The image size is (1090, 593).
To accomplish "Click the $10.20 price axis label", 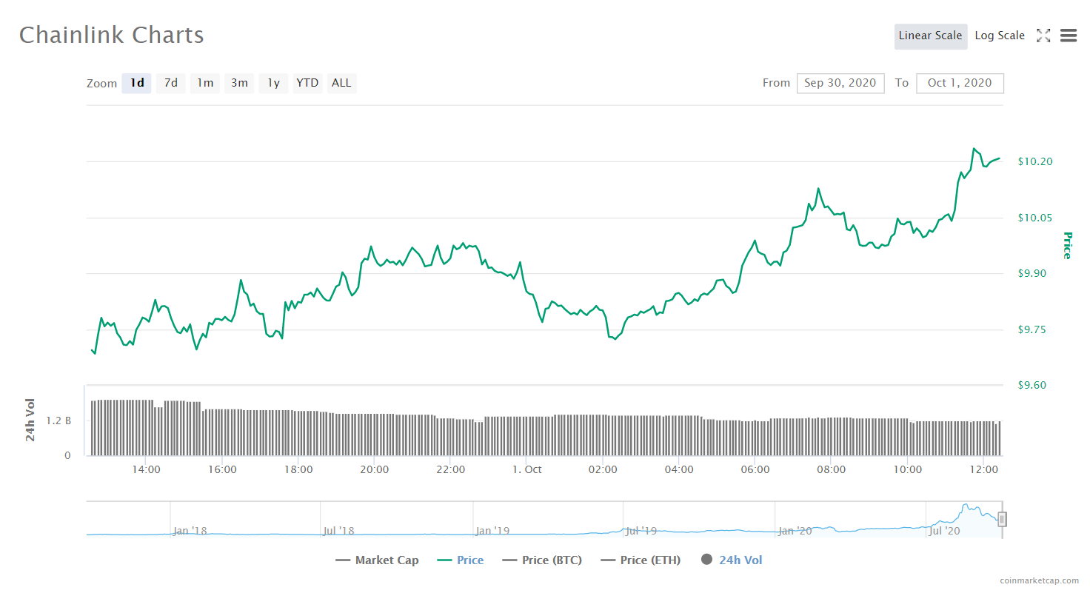I will click(1035, 161).
